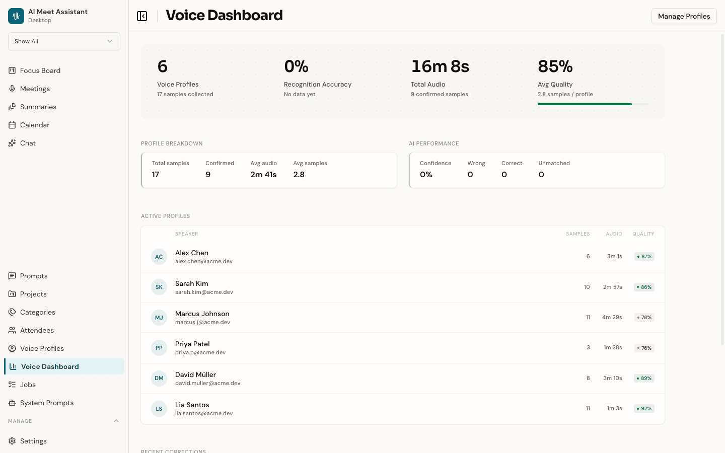This screenshot has height=453, width=725.
Task: Select the Attendees icon
Action: click(12, 330)
